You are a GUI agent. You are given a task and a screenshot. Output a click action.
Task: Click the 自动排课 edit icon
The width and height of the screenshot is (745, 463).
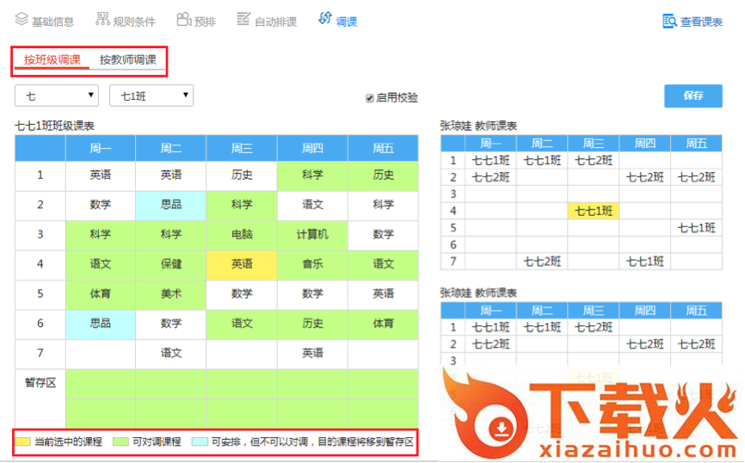coord(243,19)
